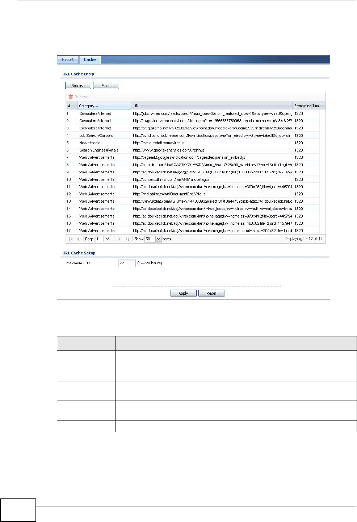The image size is (357, 522).
Task: Select row 2 Computers/Internet category cell
Action: pos(95,121)
